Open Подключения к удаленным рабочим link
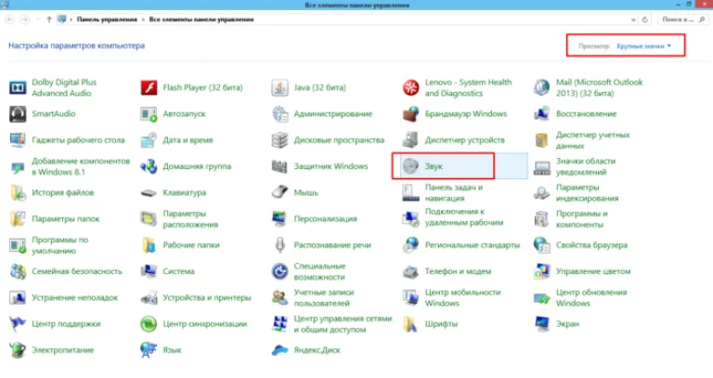This screenshot has height=378, width=713. (x=464, y=217)
